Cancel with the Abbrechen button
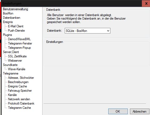The image size is (150, 115). pyautogui.click(x=140, y=112)
